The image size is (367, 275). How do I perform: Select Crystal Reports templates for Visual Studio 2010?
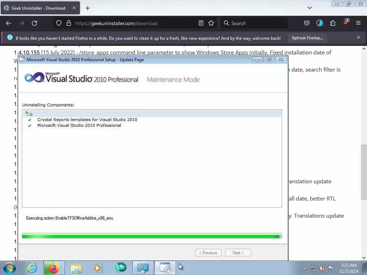87,120
